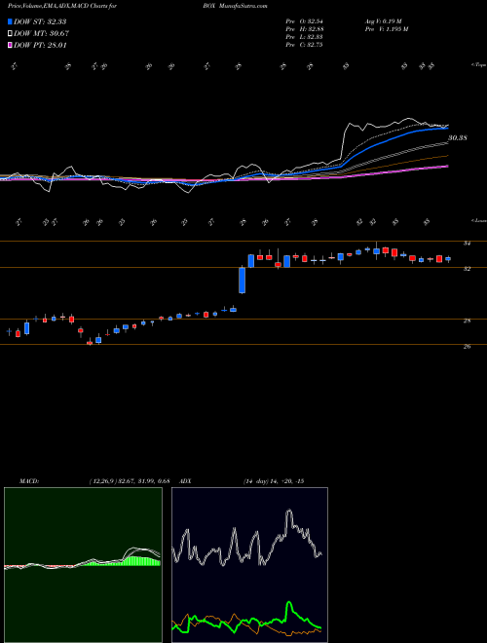Select the 'DOW PT: 28.01' legend text
The width and height of the screenshot is (487, 643).
click(x=40, y=46)
